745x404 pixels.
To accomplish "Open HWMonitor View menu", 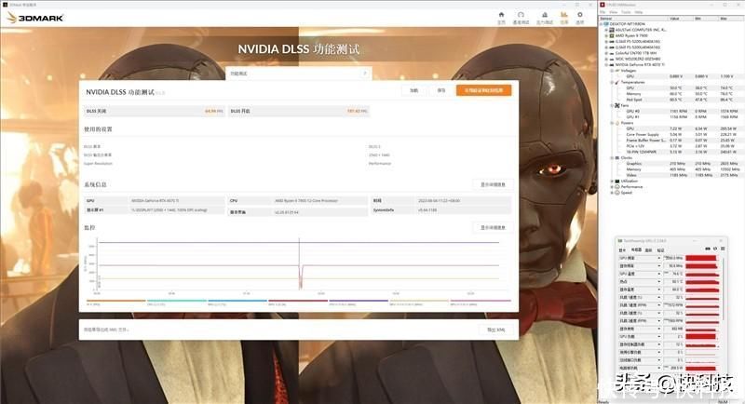I will [x=614, y=12].
